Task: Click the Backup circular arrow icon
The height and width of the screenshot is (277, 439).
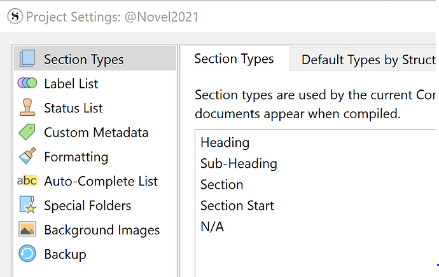Action: pos(27,253)
